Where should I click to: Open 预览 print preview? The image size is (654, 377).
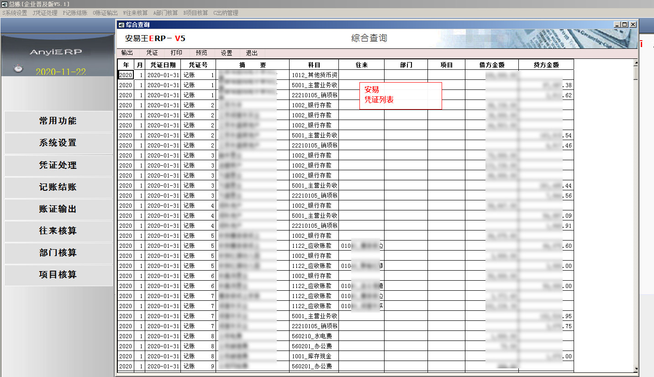pyautogui.click(x=201, y=53)
